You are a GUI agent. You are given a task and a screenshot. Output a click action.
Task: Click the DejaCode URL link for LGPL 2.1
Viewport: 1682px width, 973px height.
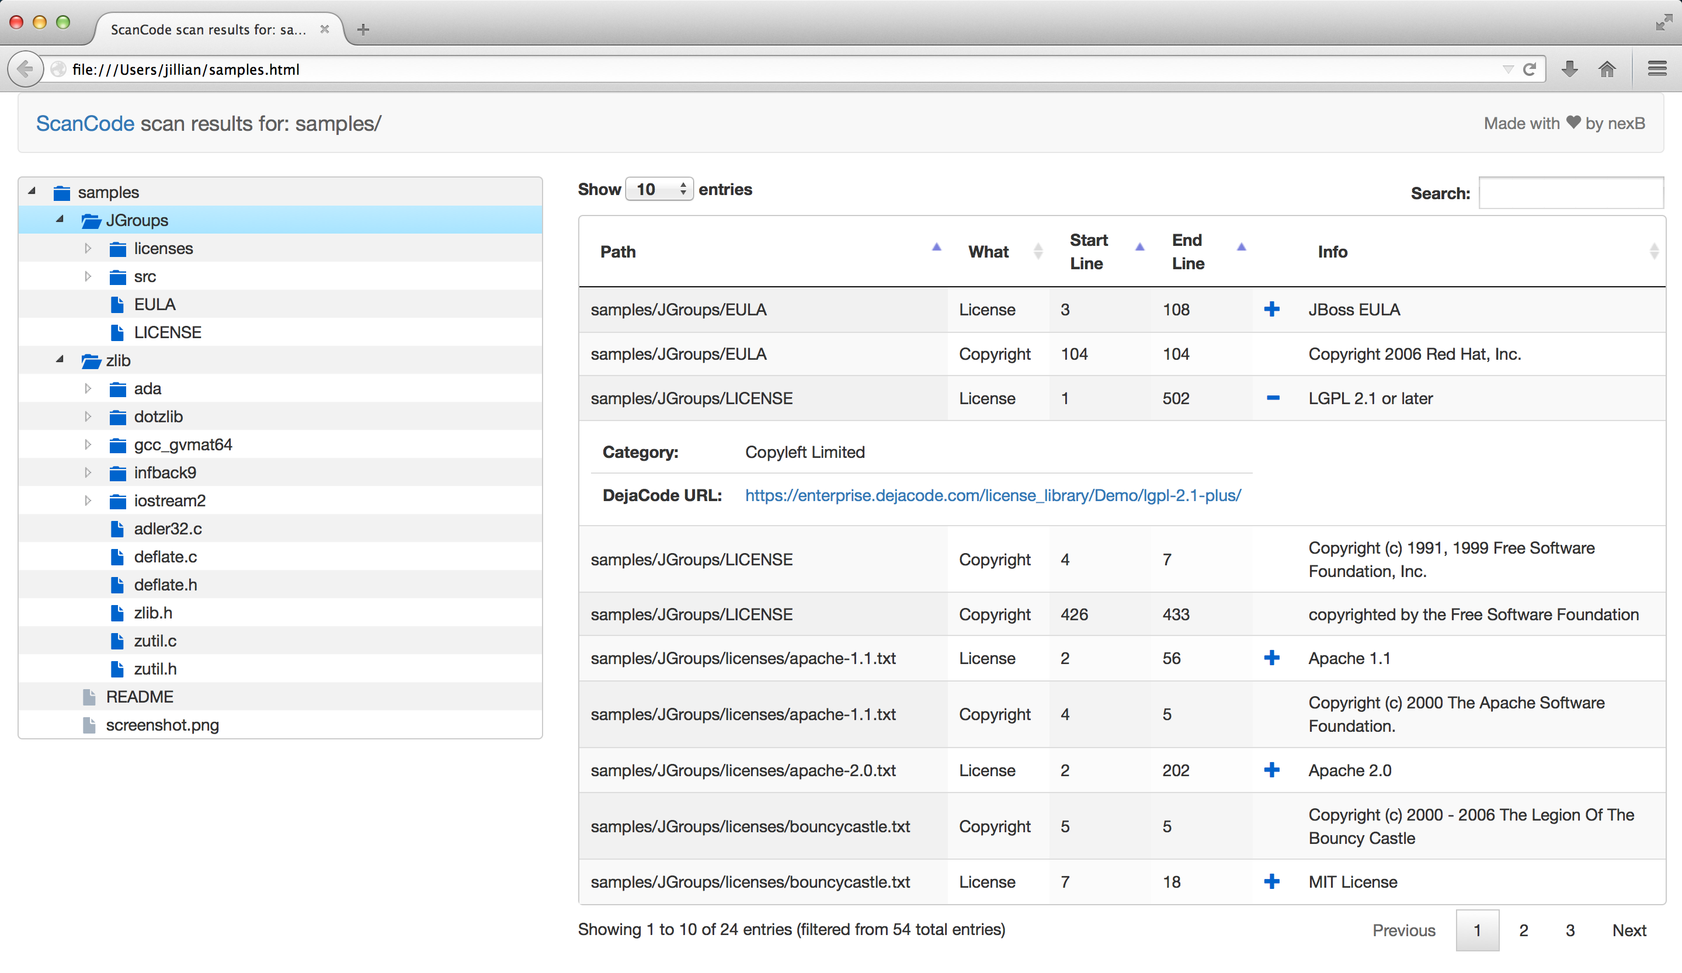coord(991,495)
